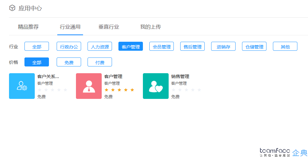Show only 付费 apps
308x157 pixels.
click(100, 62)
